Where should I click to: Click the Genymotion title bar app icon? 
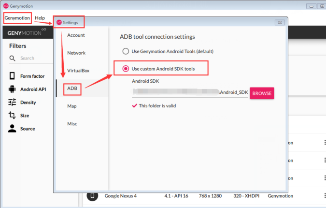(6, 6)
